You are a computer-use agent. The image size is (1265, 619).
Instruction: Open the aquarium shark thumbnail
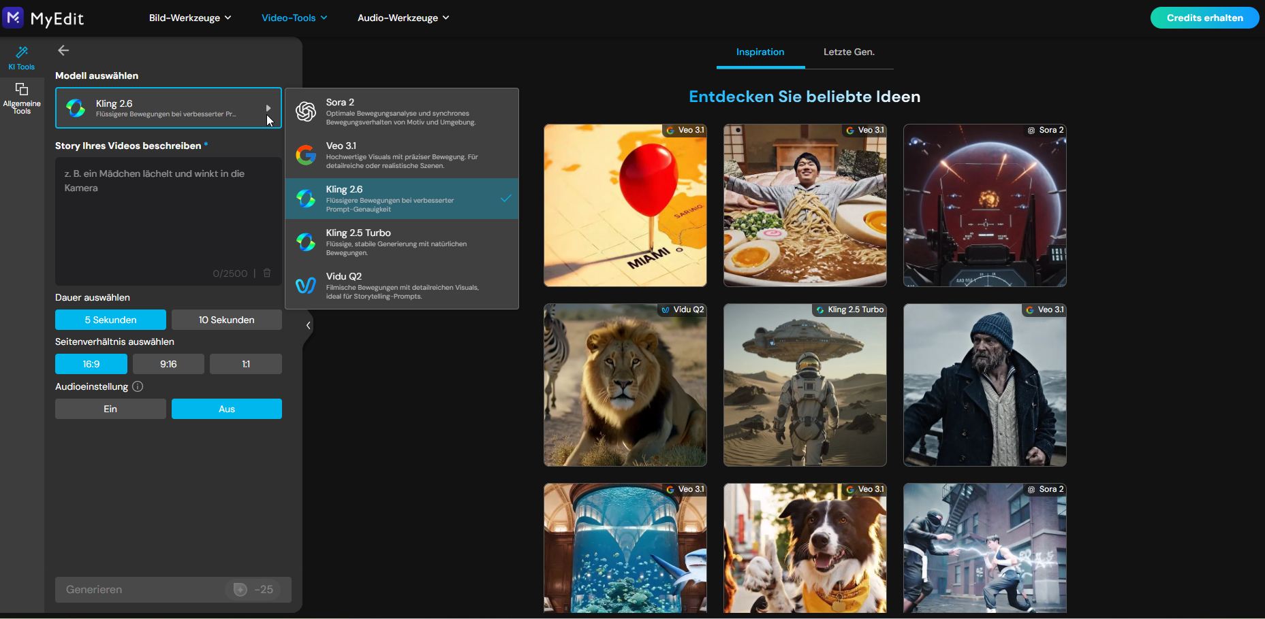(625, 548)
